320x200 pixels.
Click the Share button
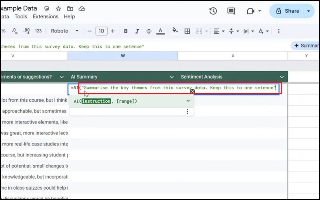287,11
